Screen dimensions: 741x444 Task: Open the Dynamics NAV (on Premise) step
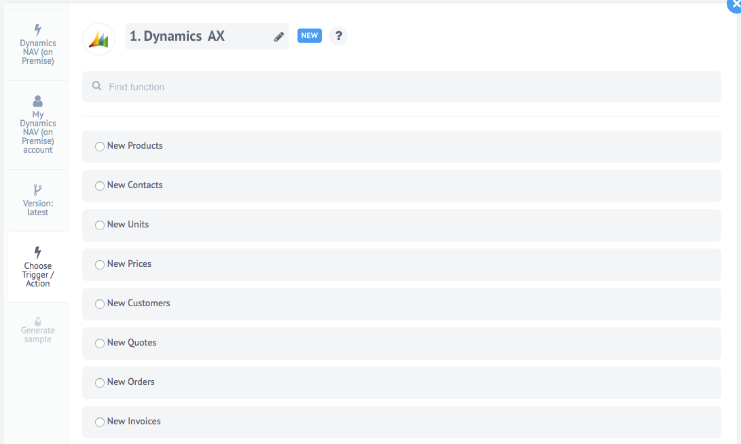[x=38, y=45]
